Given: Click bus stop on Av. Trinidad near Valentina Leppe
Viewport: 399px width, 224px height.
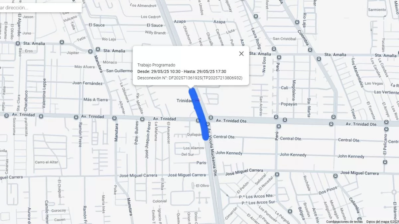Looking at the screenshot, I should click(x=41, y=116).
